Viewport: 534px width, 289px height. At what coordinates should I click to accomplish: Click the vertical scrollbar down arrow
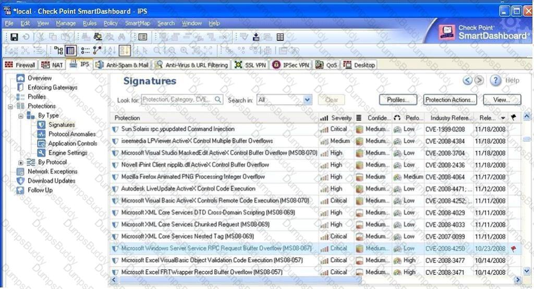click(x=527, y=271)
